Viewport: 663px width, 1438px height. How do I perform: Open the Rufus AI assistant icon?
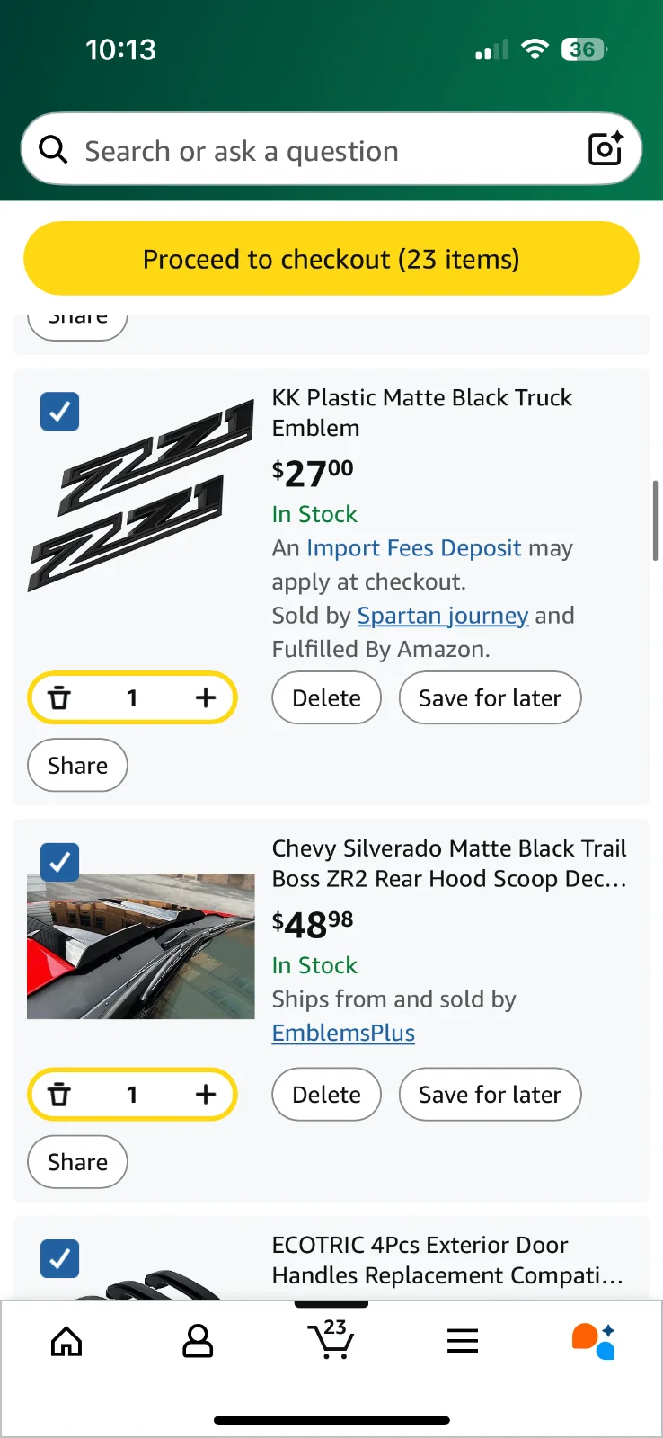click(593, 1342)
